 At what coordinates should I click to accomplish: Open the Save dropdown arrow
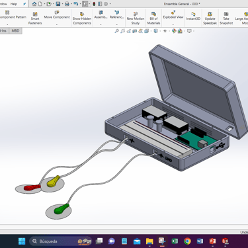[62, 4]
